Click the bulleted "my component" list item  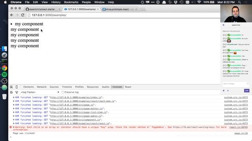(x=29, y=24)
